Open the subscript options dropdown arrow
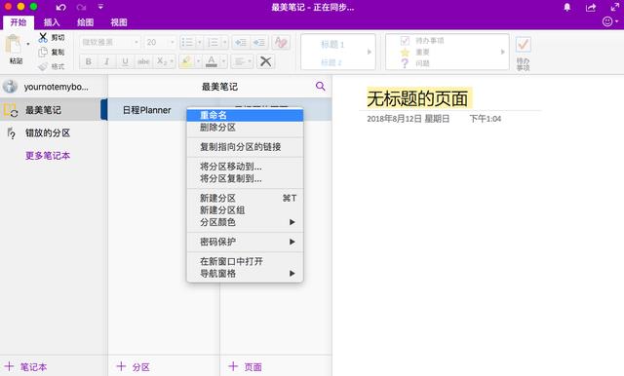The width and height of the screenshot is (624, 376). (x=172, y=61)
